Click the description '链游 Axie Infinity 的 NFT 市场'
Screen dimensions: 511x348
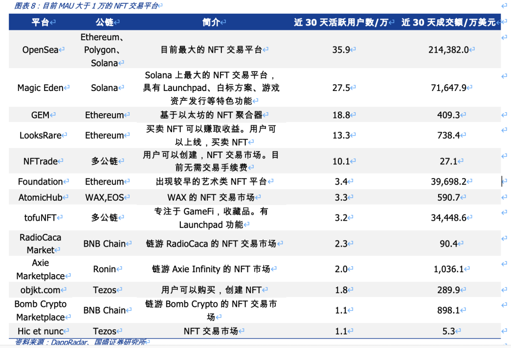click(211, 269)
